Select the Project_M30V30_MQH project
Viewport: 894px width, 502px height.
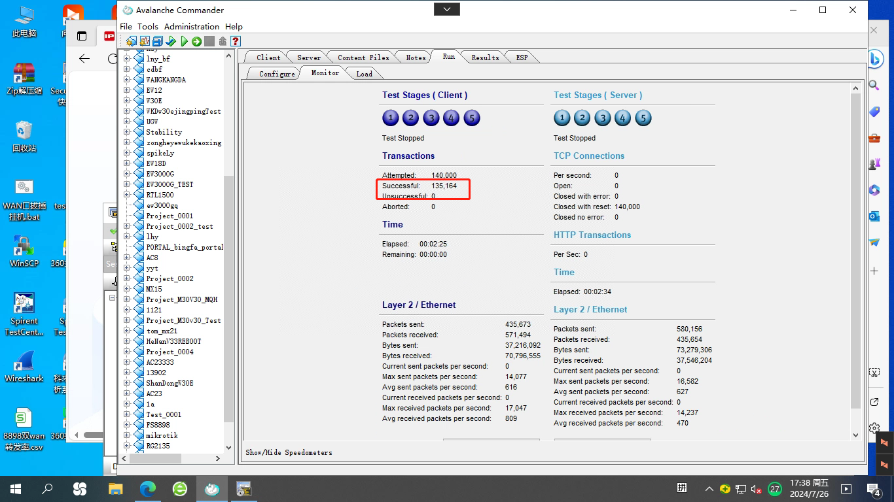pyautogui.click(x=181, y=299)
